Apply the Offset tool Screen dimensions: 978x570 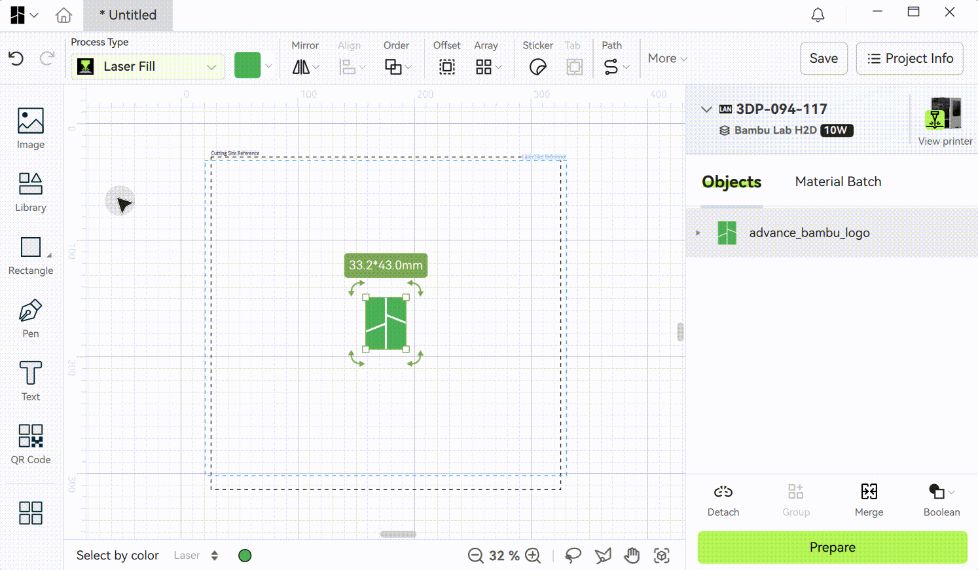click(x=447, y=67)
